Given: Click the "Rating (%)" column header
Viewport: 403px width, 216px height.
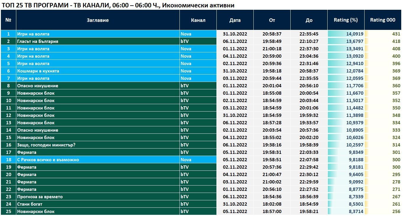Looking at the screenshot, I should (x=346, y=20).
